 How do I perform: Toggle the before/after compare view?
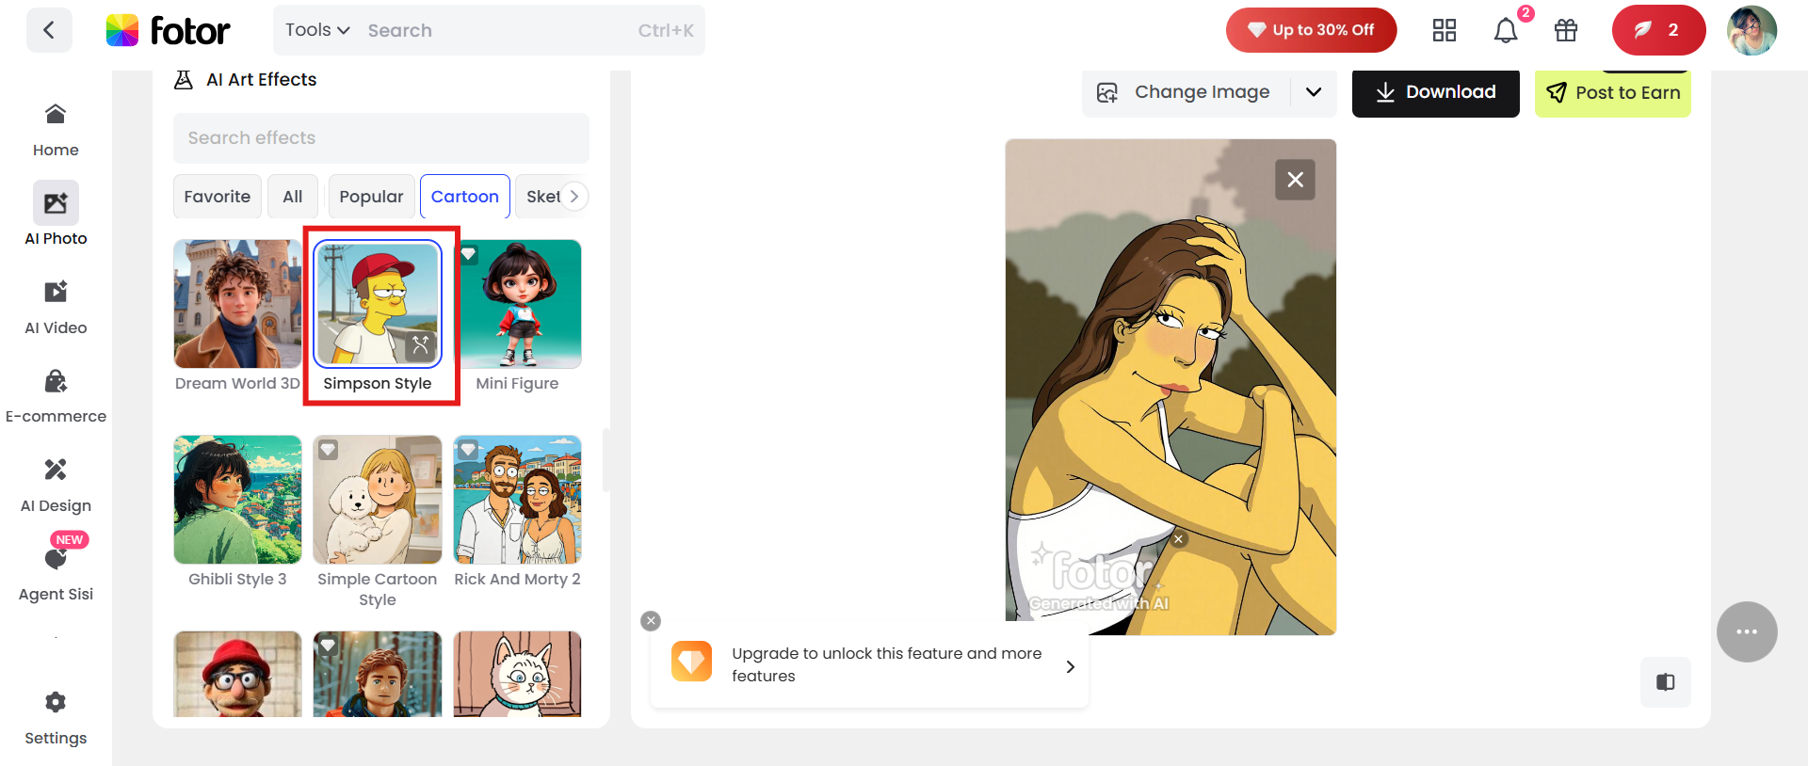[x=1666, y=682]
